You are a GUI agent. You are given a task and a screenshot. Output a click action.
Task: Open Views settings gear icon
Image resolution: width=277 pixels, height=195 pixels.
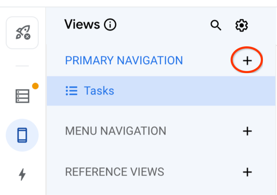click(x=242, y=25)
